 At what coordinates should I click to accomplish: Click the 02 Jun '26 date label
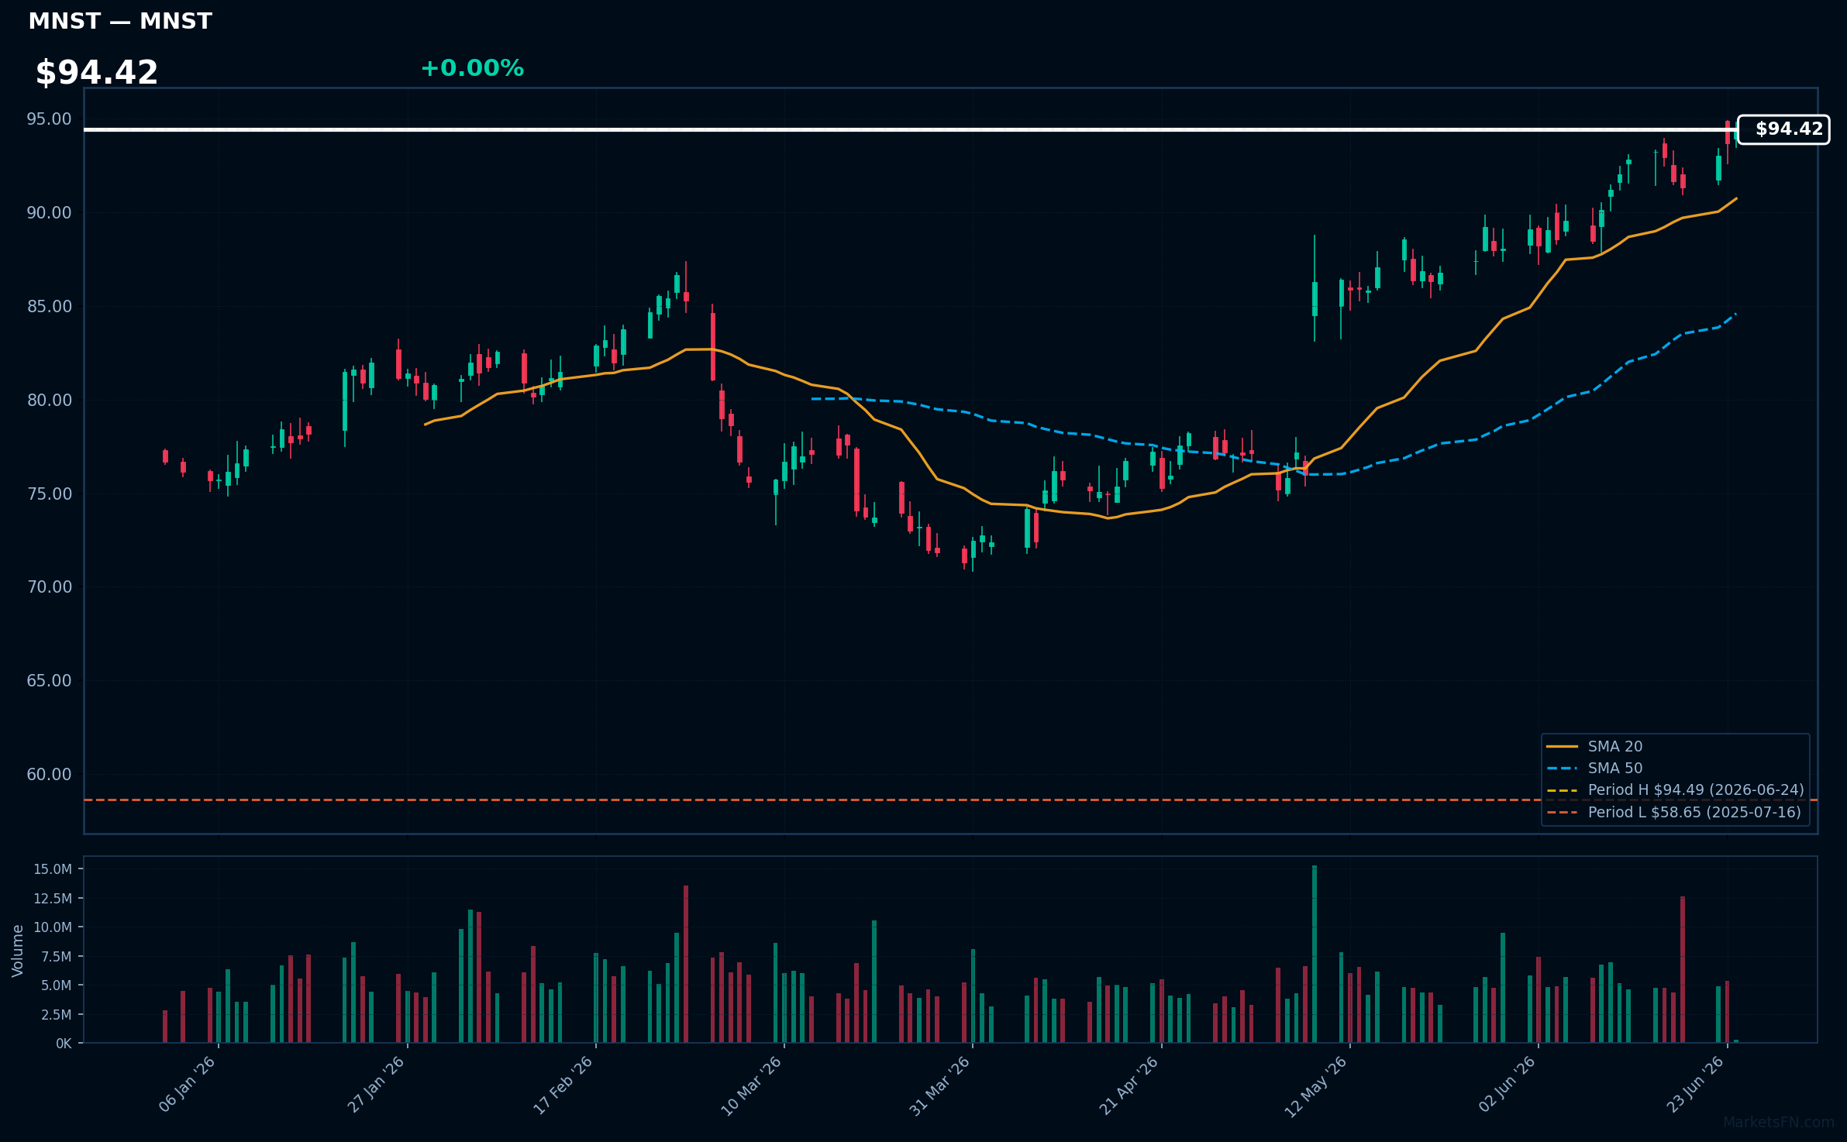click(1507, 1085)
